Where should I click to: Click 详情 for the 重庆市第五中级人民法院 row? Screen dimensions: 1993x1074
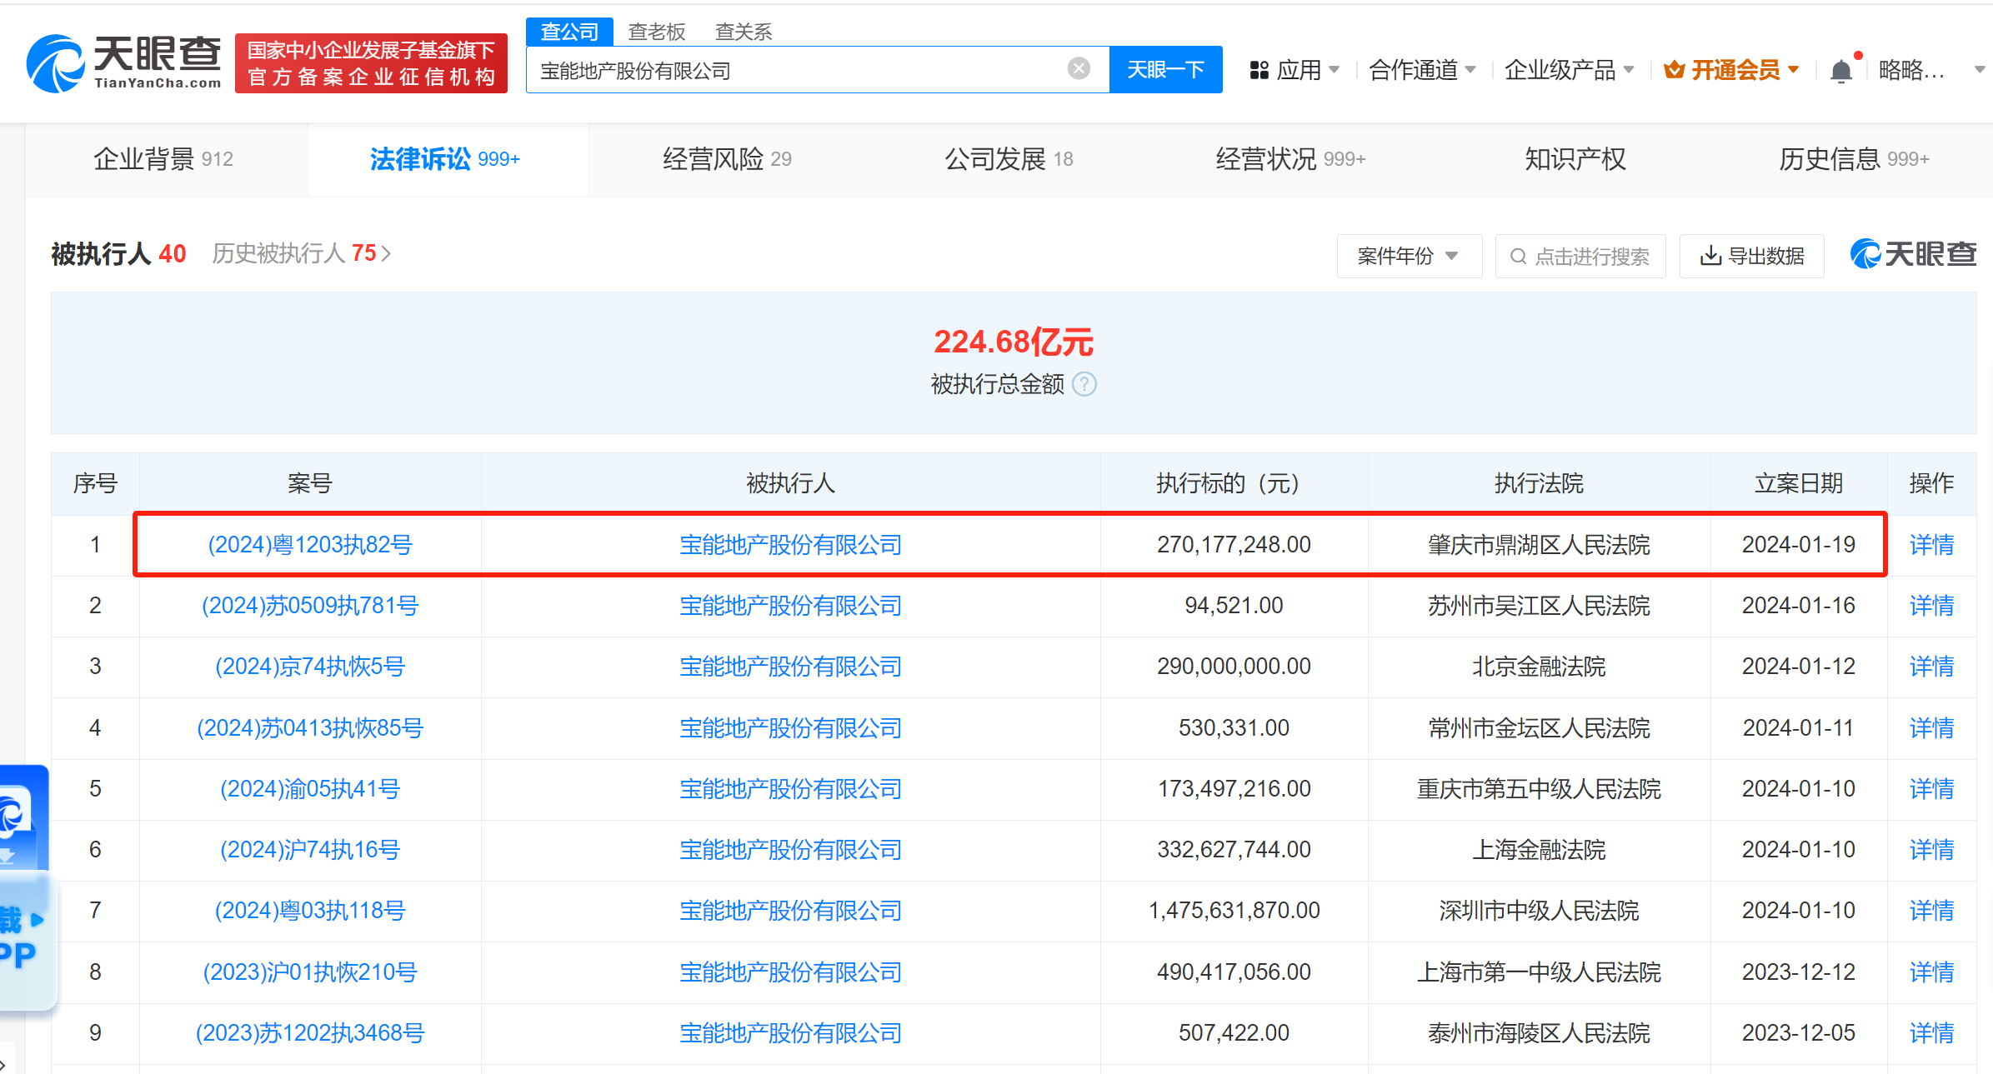[1931, 789]
